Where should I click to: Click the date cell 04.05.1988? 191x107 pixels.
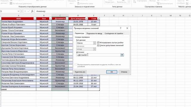click(78, 24)
